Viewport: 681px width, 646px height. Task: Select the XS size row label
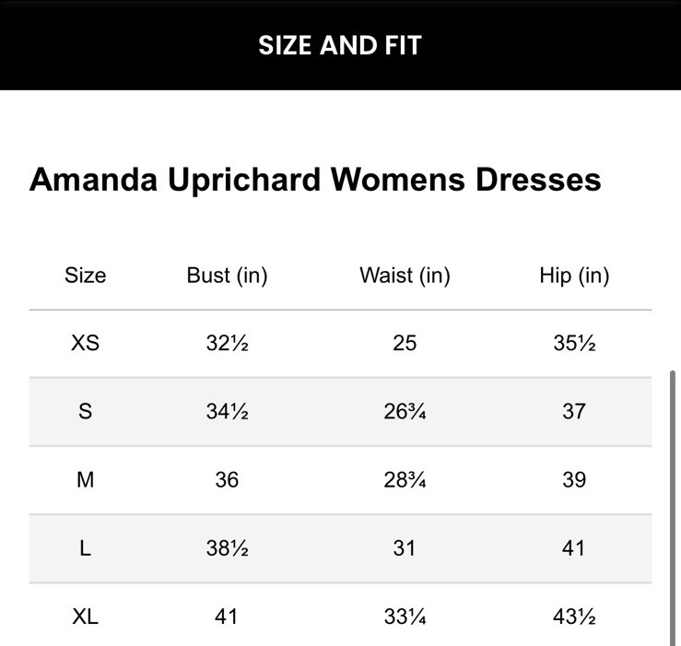click(85, 343)
